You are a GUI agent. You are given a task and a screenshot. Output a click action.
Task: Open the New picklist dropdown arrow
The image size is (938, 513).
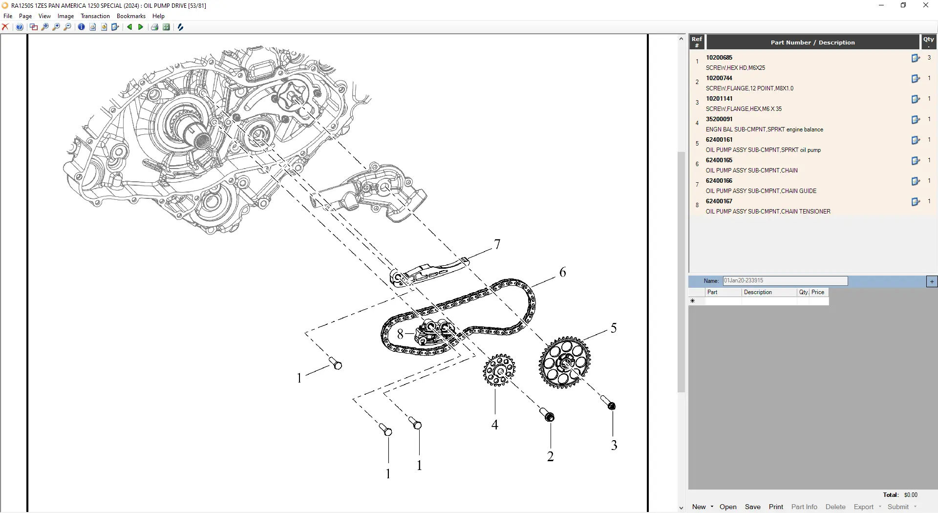[x=712, y=507]
